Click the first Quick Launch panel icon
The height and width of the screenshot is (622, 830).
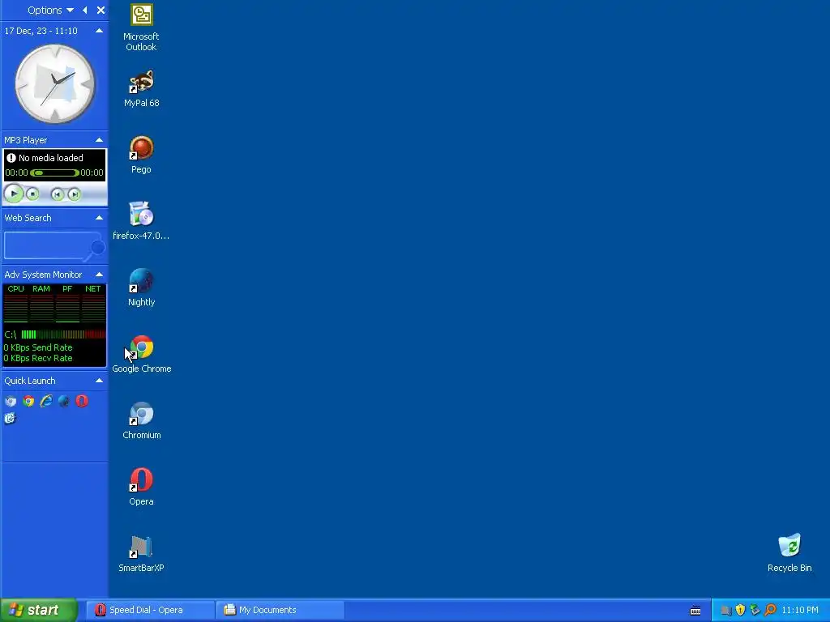(x=11, y=401)
